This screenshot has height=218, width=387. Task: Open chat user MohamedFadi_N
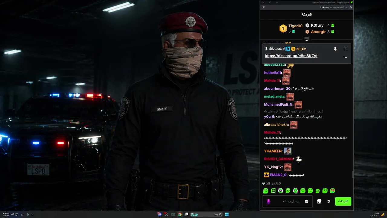[x=278, y=104]
